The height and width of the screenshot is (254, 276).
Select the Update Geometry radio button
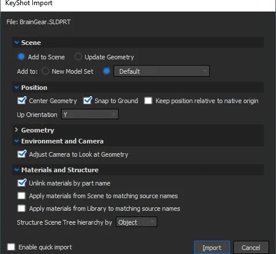(78, 57)
